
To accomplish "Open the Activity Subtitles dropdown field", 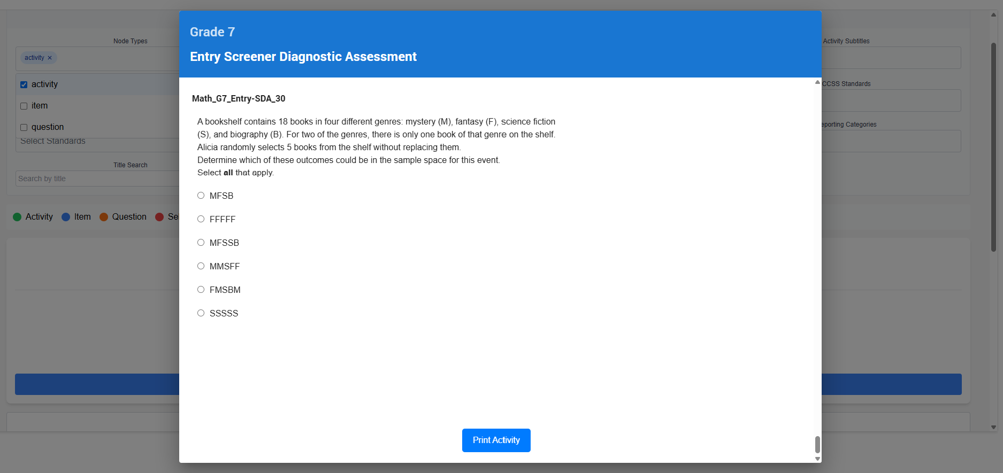I will click(x=891, y=58).
